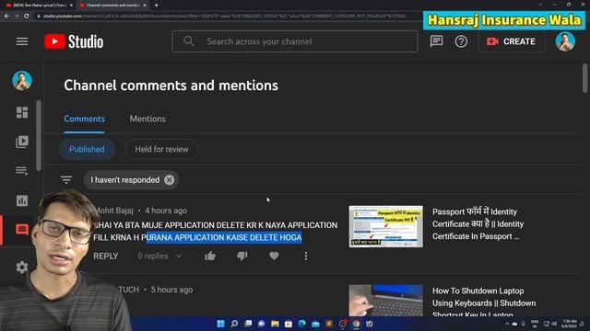
Task: Open Comments section in sidebar
Action: tap(22, 229)
